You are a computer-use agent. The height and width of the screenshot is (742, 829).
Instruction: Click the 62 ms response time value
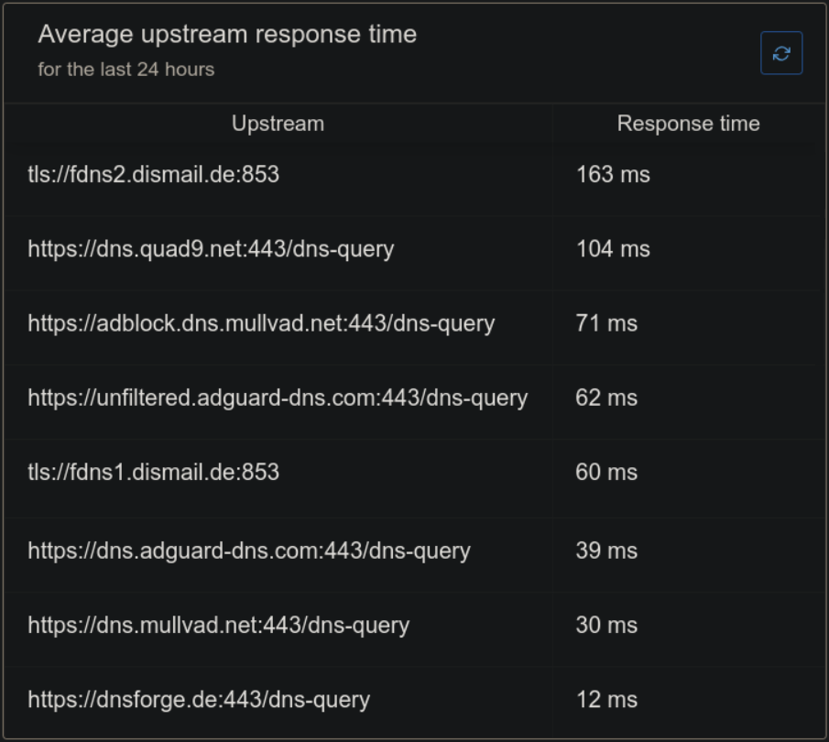point(606,398)
